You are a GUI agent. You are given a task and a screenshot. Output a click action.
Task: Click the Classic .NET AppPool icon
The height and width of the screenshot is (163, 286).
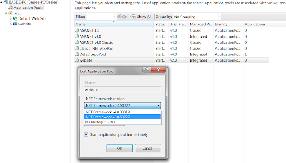77,48
